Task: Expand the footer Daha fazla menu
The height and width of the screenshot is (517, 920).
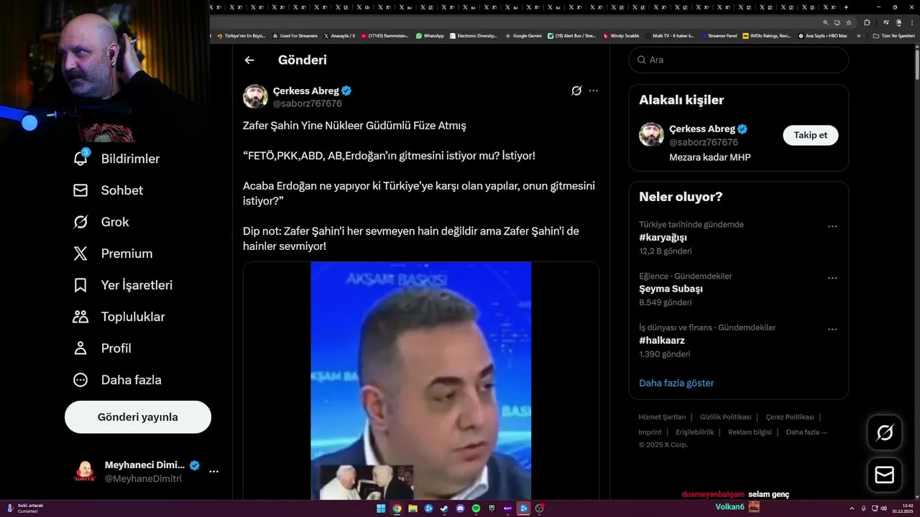Action: [806, 432]
